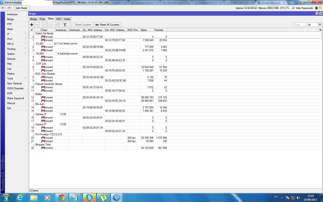The height and width of the screenshot is (202, 323).
Task: Click the WinBox icon on taskbar
Action: (x=117, y=198)
